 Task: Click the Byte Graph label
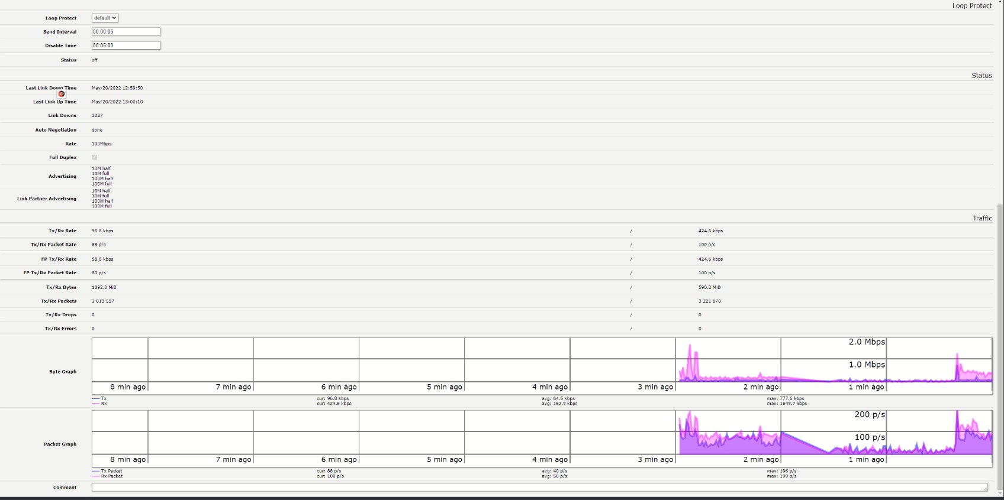(63, 372)
